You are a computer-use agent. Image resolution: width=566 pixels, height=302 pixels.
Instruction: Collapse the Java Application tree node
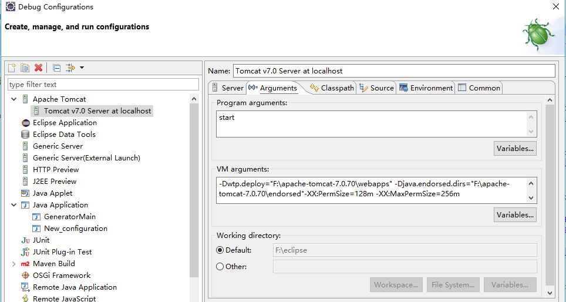pos(14,205)
